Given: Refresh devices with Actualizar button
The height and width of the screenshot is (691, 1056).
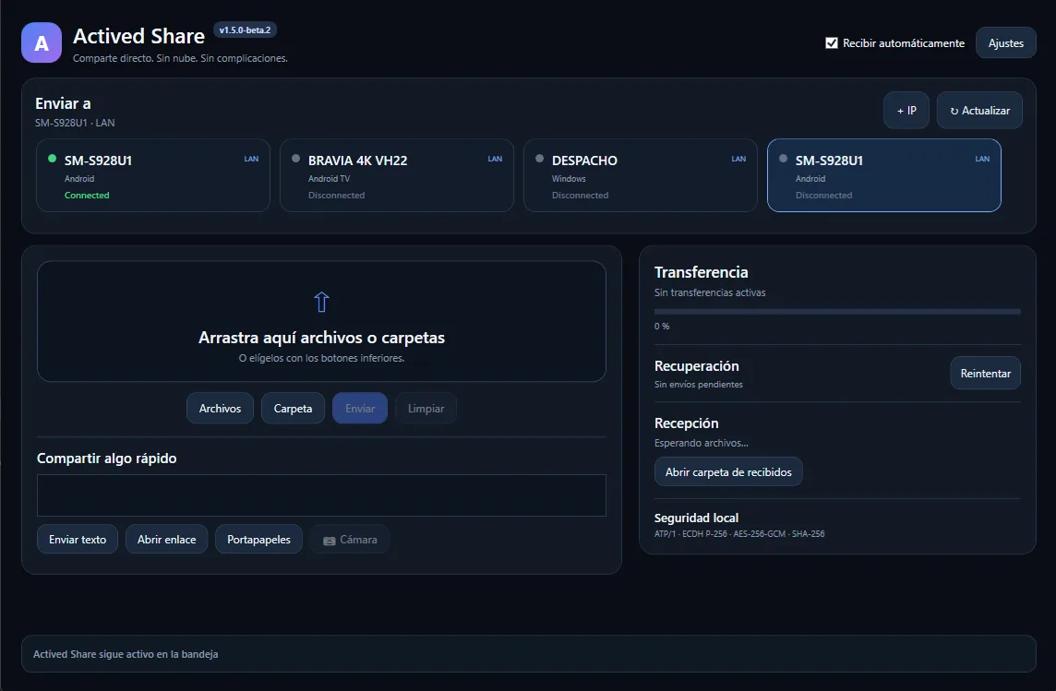Looking at the screenshot, I should click(979, 111).
